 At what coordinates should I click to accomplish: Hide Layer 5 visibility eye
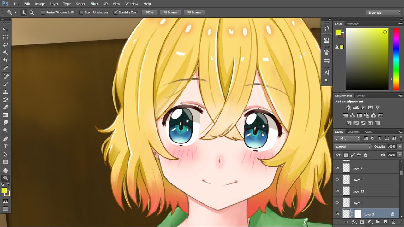pos(337,203)
